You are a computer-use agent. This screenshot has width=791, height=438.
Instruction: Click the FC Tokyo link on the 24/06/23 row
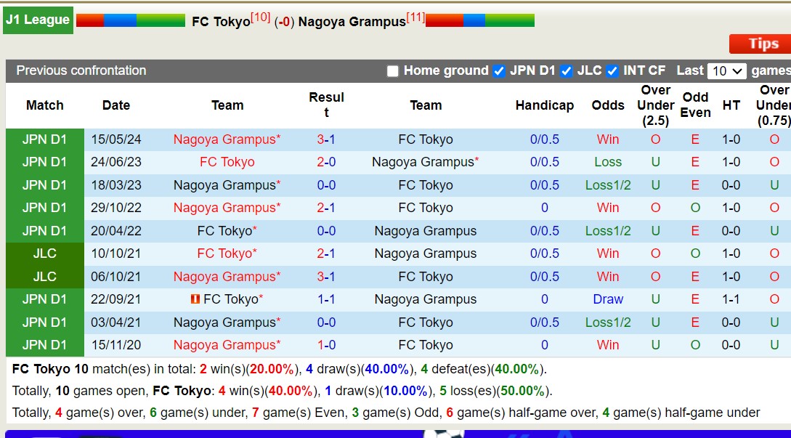[227, 162]
